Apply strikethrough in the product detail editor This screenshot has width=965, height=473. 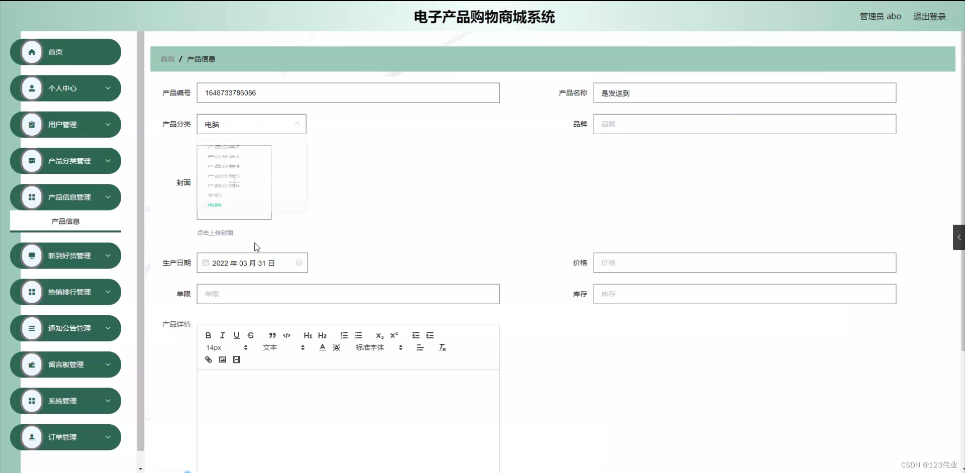(x=251, y=335)
